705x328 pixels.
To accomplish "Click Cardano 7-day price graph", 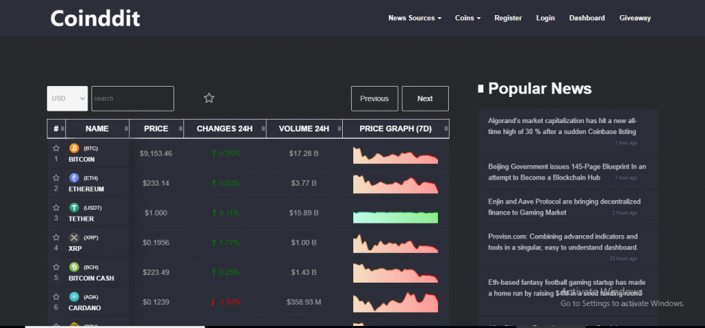I will [396, 303].
